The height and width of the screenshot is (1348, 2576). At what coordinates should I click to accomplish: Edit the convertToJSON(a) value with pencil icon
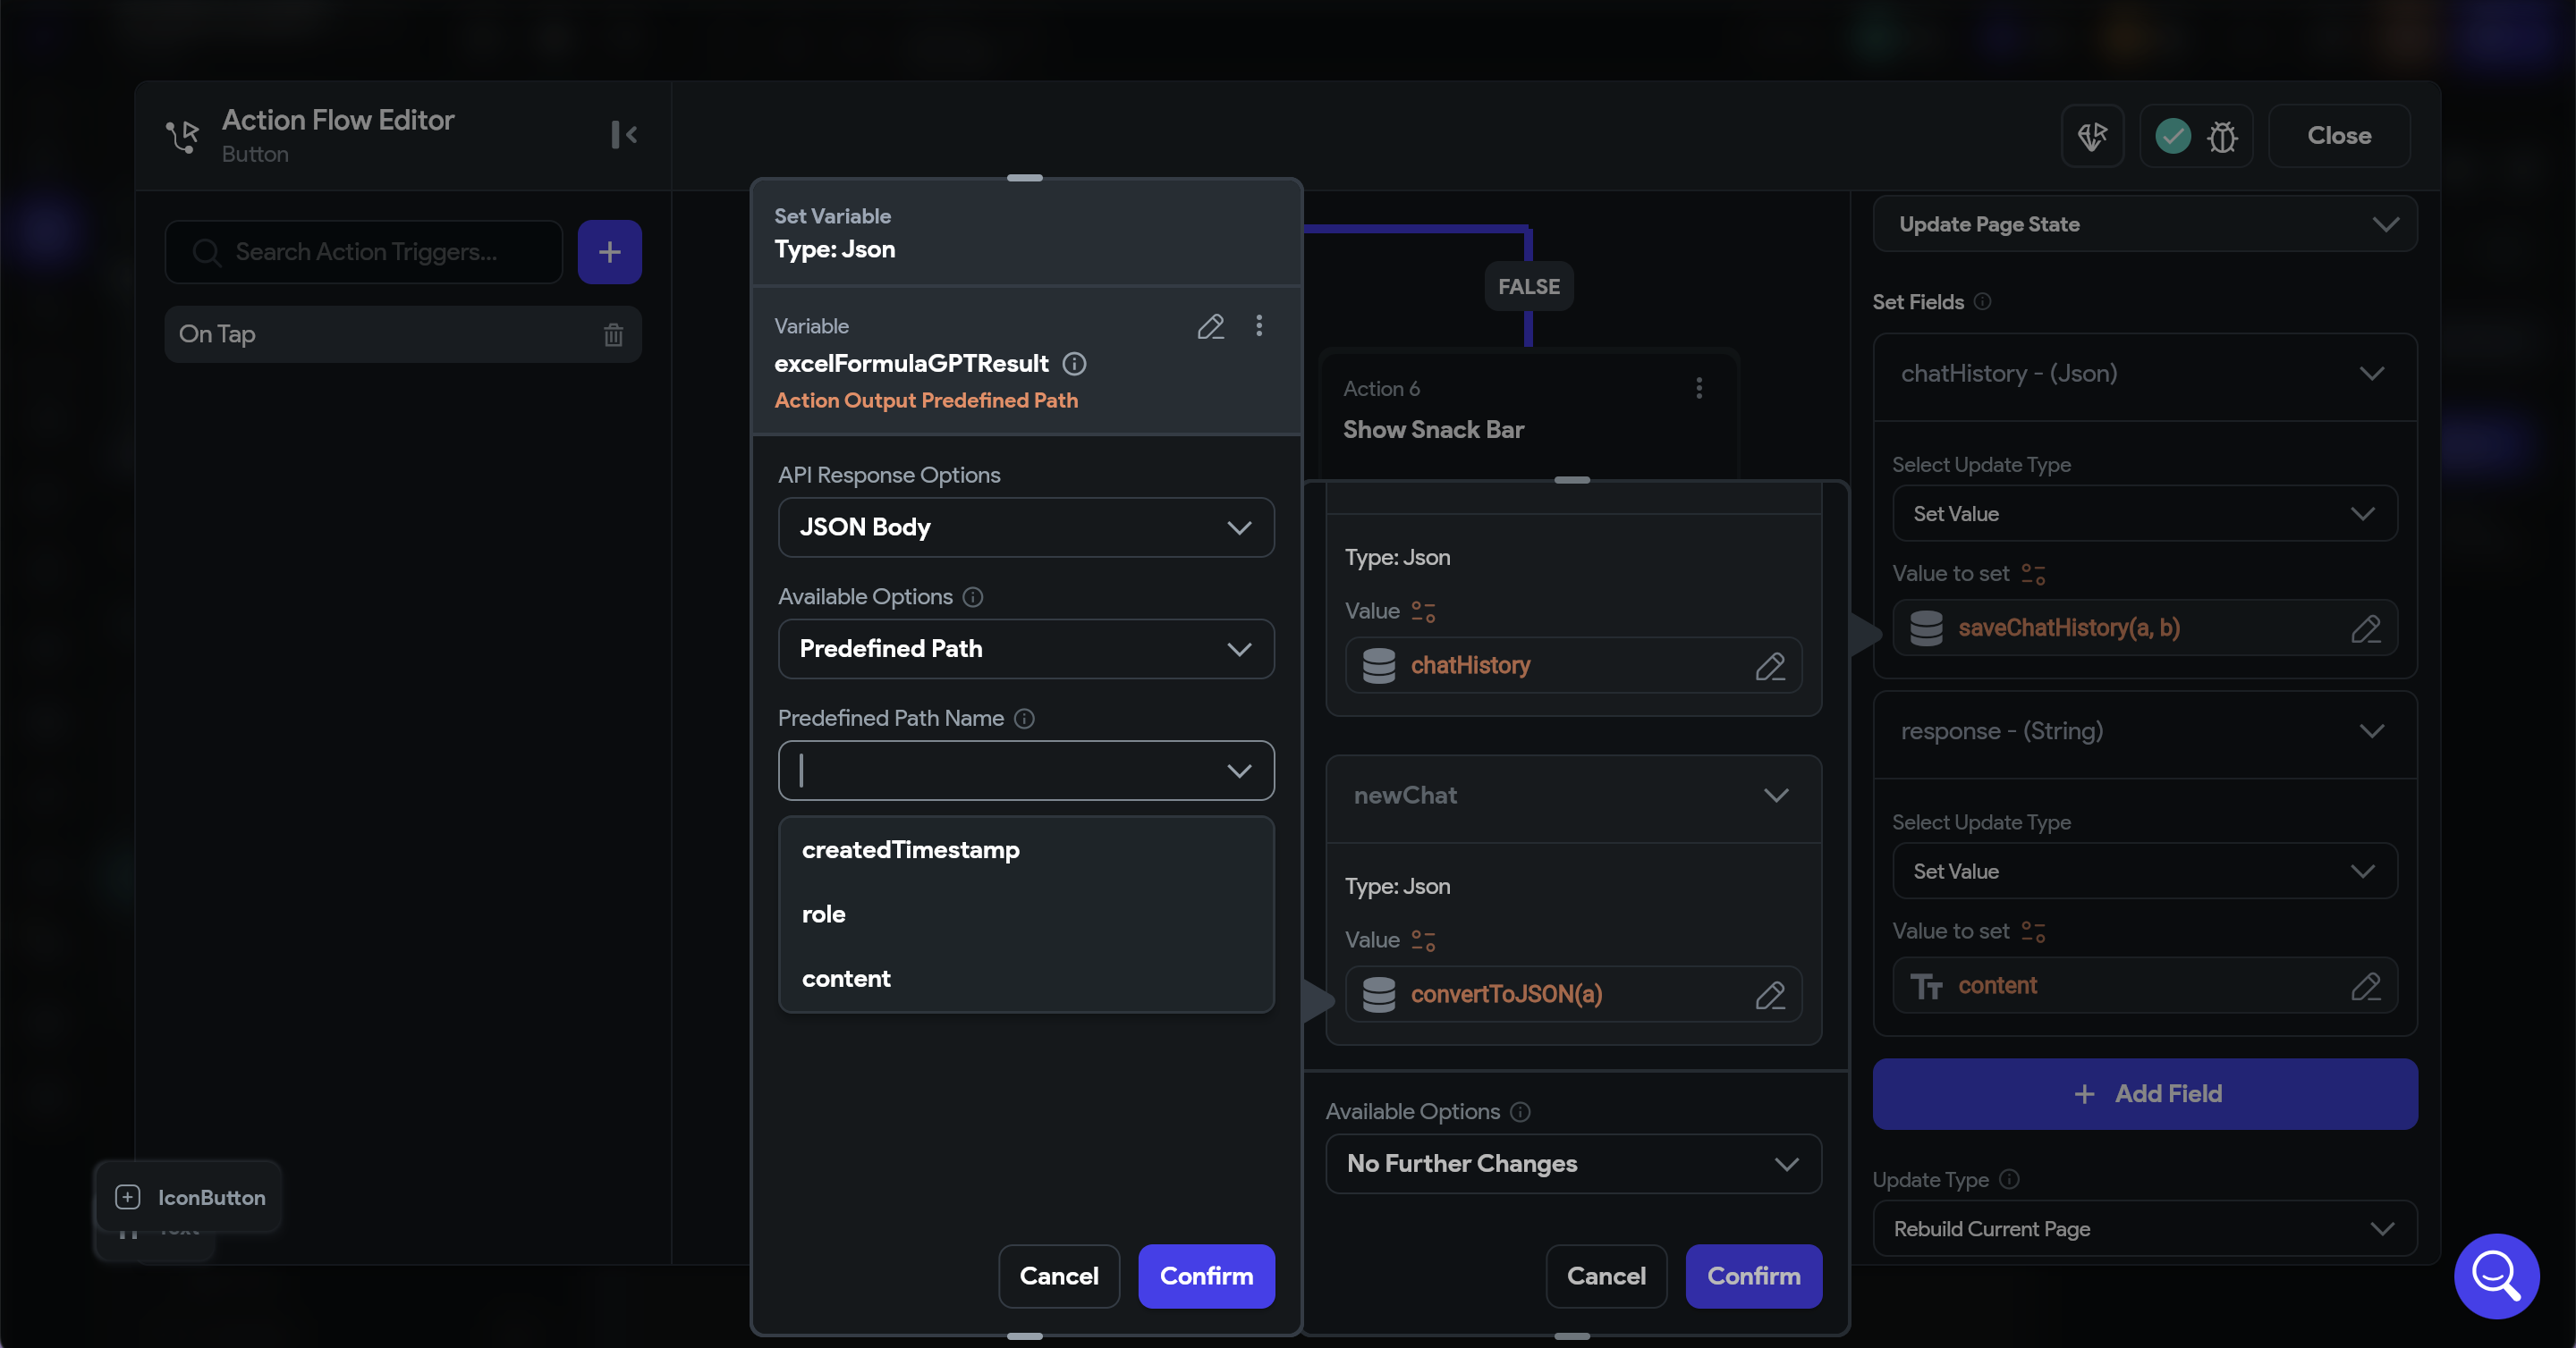point(1770,994)
